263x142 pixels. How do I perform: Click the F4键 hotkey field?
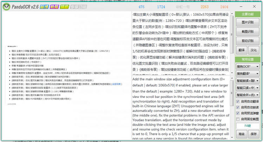[x=248, y=126]
